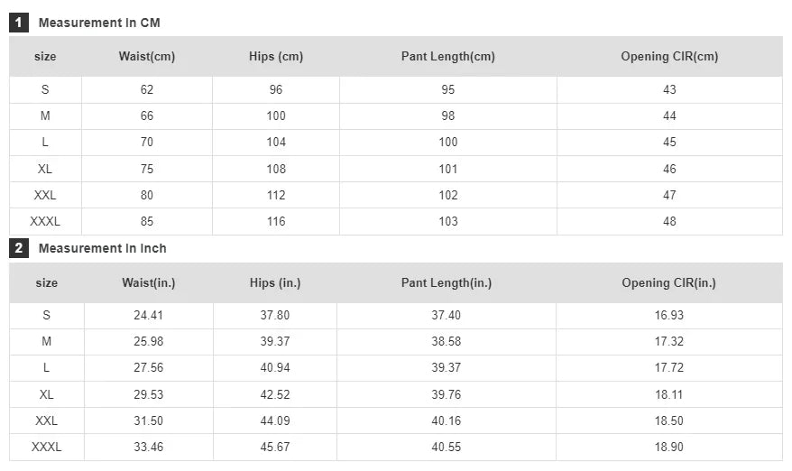Click hips value 116 for size XXXL
Viewport: 792px width, 471px height.
pos(276,221)
